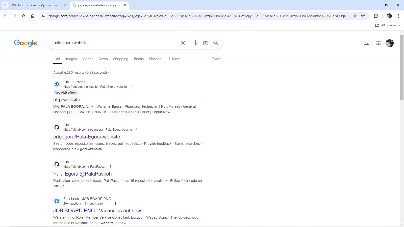The image size is (404, 227).
Task: Click the browser forward arrow
Action: tap(15, 16)
